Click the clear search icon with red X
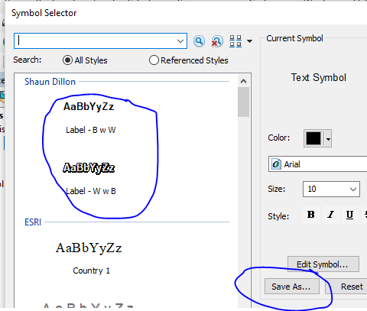 [x=217, y=41]
